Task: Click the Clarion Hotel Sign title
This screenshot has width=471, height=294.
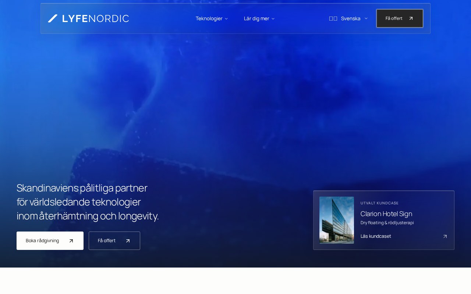Action: [386, 214]
